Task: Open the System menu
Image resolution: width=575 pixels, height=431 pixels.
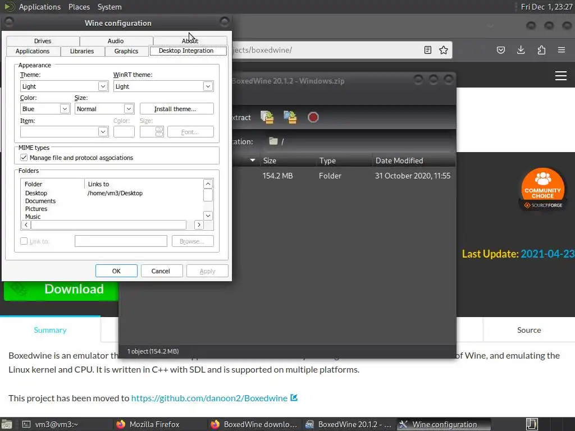Action: pyautogui.click(x=109, y=7)
